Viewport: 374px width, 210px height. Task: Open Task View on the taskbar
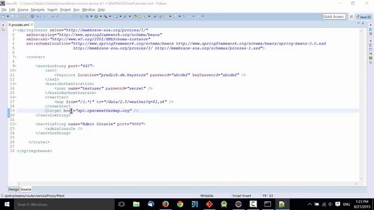pos(122,204)
